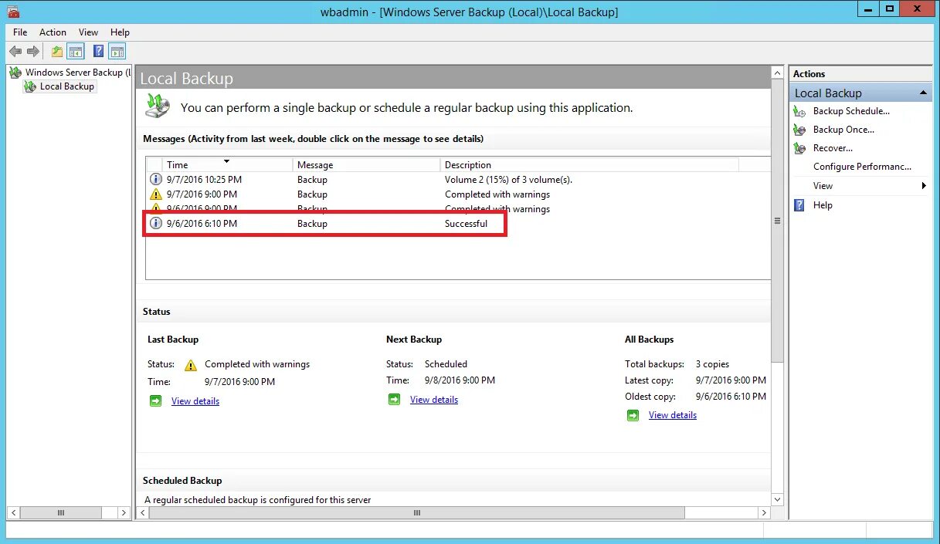Image resolution: width=940 pixels, height=544 pixels.
Task: Select Windows Server Backup root tree node
Action: pos(70,72)
